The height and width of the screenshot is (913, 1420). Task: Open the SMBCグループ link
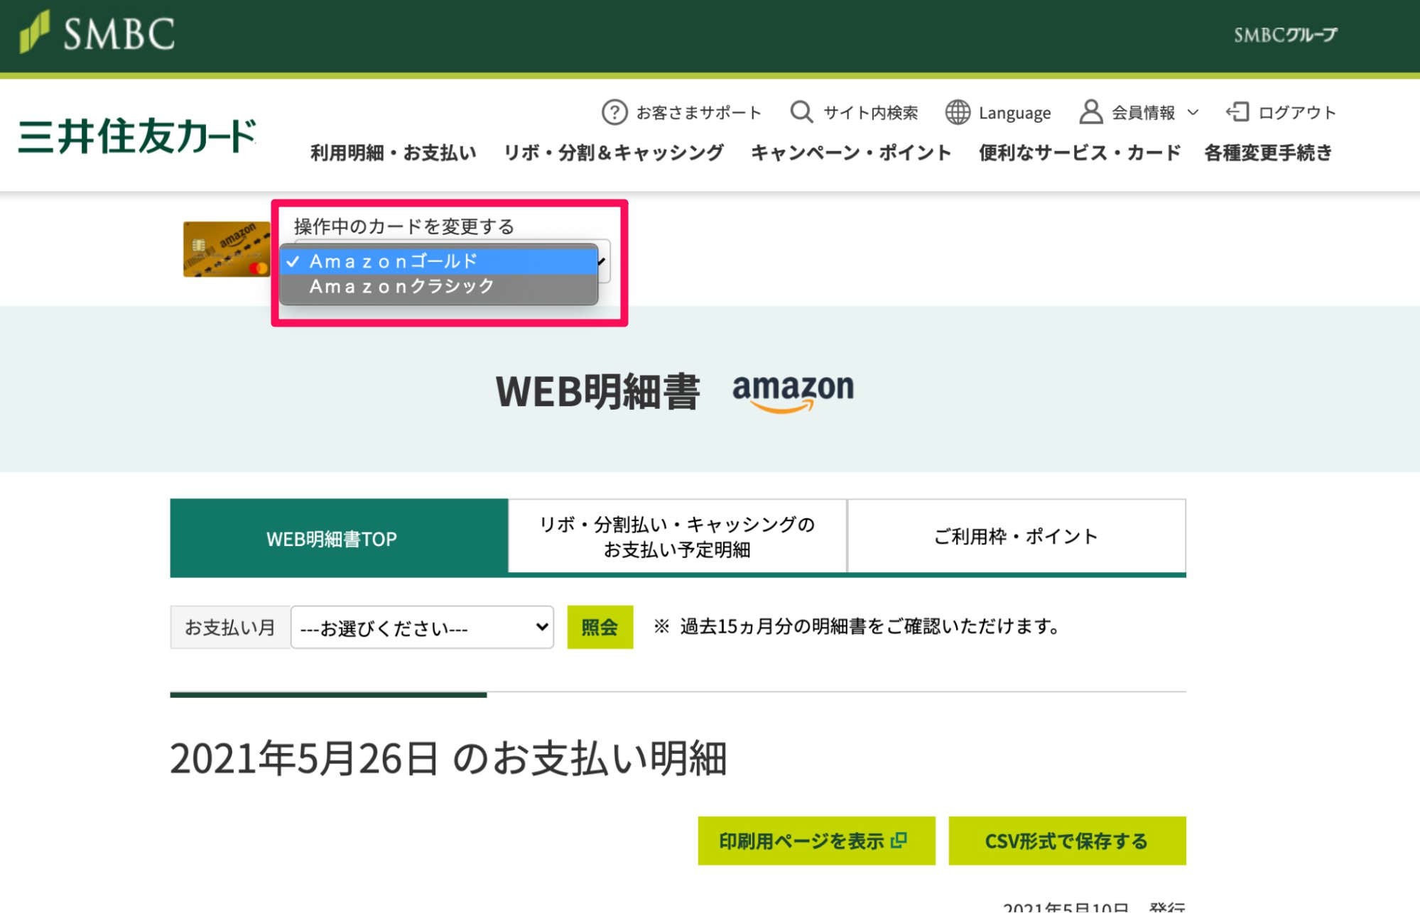[1285, 35]
